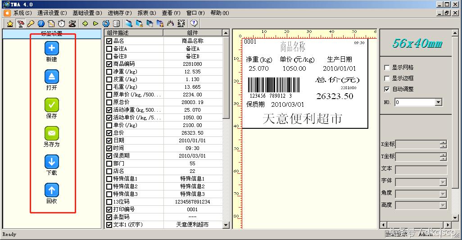Click the 组件描述 column header
462x240 pixels.
[x=134, y=33]
